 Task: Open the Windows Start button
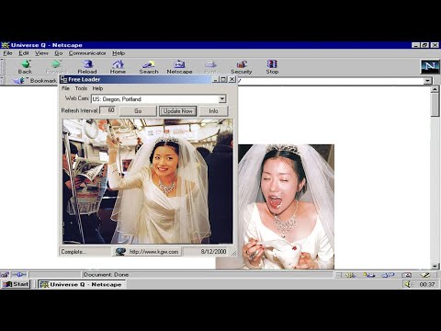click(16, 284)
